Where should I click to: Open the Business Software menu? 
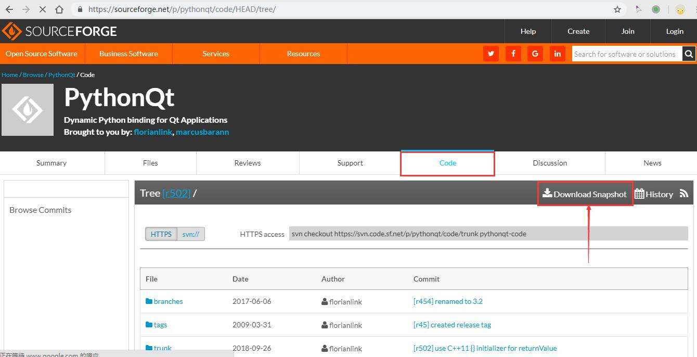coord(128,54)
